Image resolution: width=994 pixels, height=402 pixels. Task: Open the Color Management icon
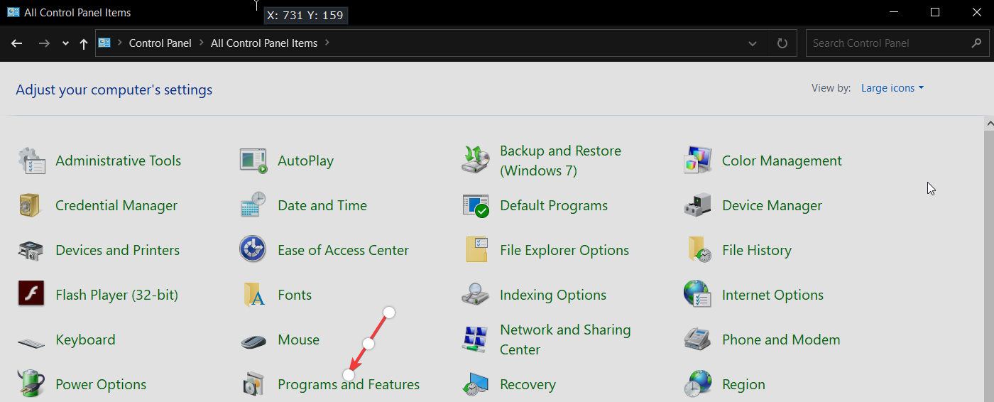(x=698, y=161)
